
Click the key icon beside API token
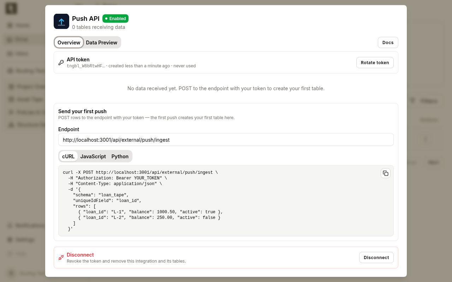pyautogui.click(x=61, y=63)
